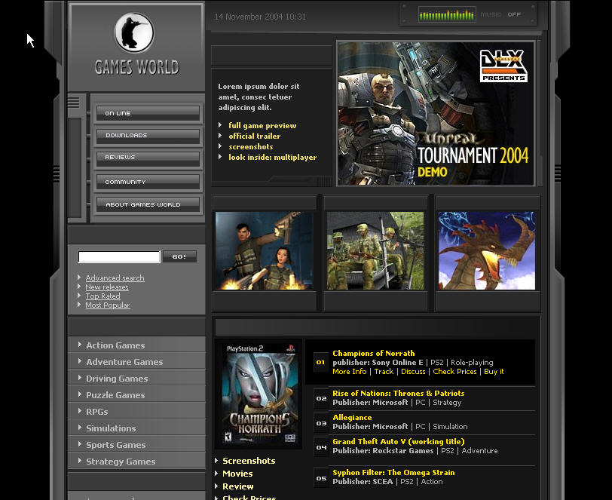Click the arrow bullet beside Advanced search
Screen dimensions: 612x500
click(x=79, y=278)
